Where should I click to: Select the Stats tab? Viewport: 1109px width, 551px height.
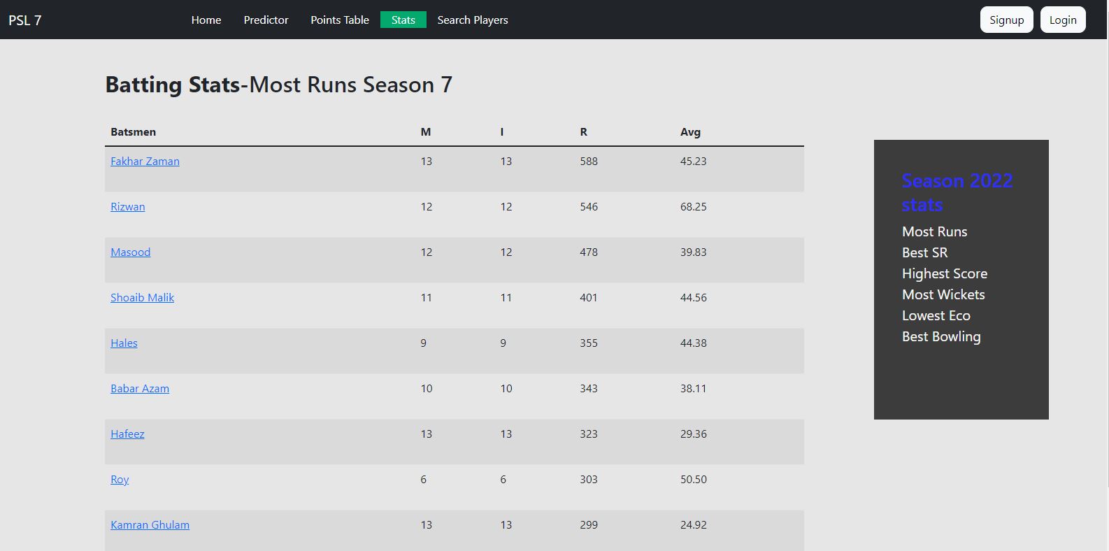(x=403, y=20)
